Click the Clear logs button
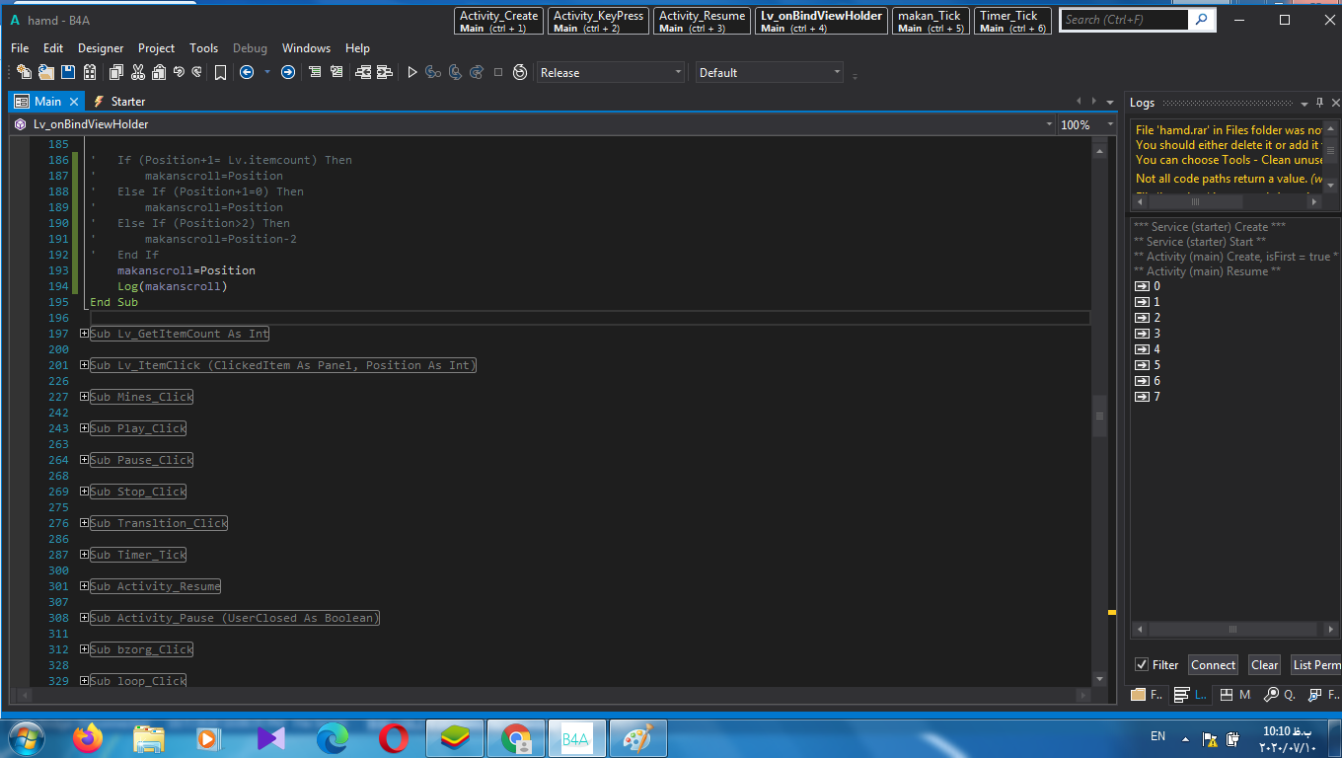 tap(1264, 664)
